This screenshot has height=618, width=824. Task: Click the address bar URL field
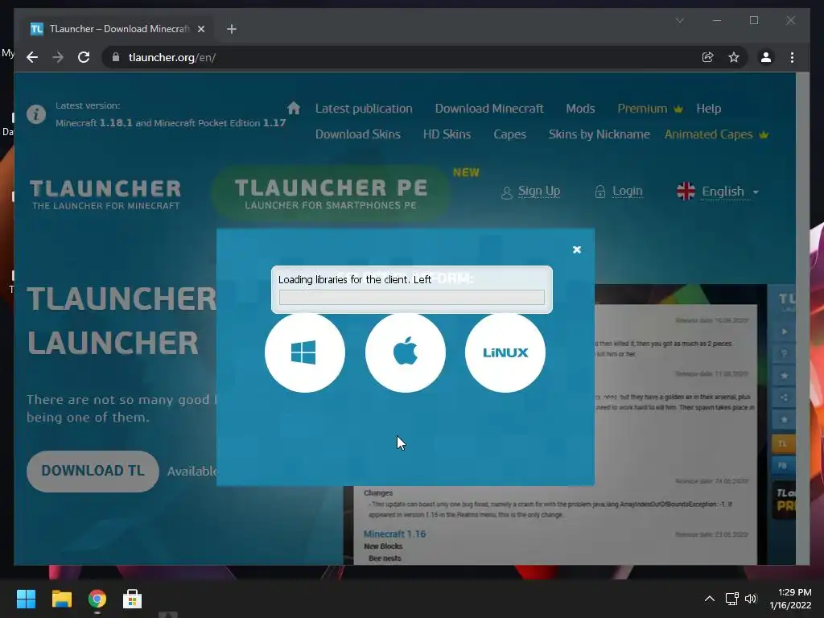tap(405, 57)
